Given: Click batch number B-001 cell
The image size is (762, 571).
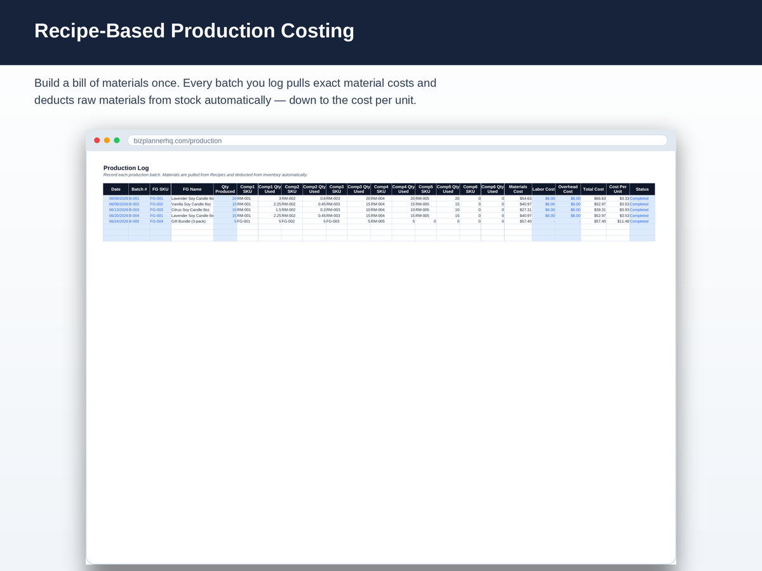Looking at the screenshot, I should pyautogui.click(x=139, y=199).
